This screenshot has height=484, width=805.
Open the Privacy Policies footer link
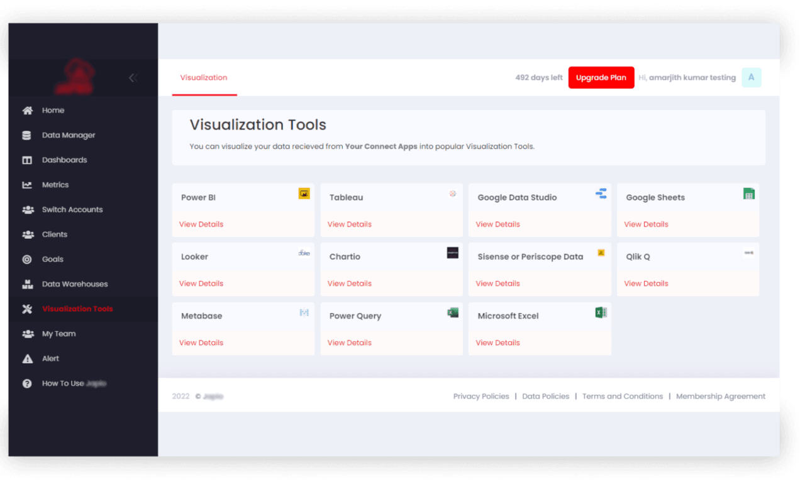(x=481, y=397)
